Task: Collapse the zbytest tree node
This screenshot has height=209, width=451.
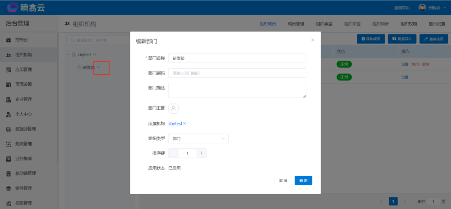Action: click(x=68, y=54)
